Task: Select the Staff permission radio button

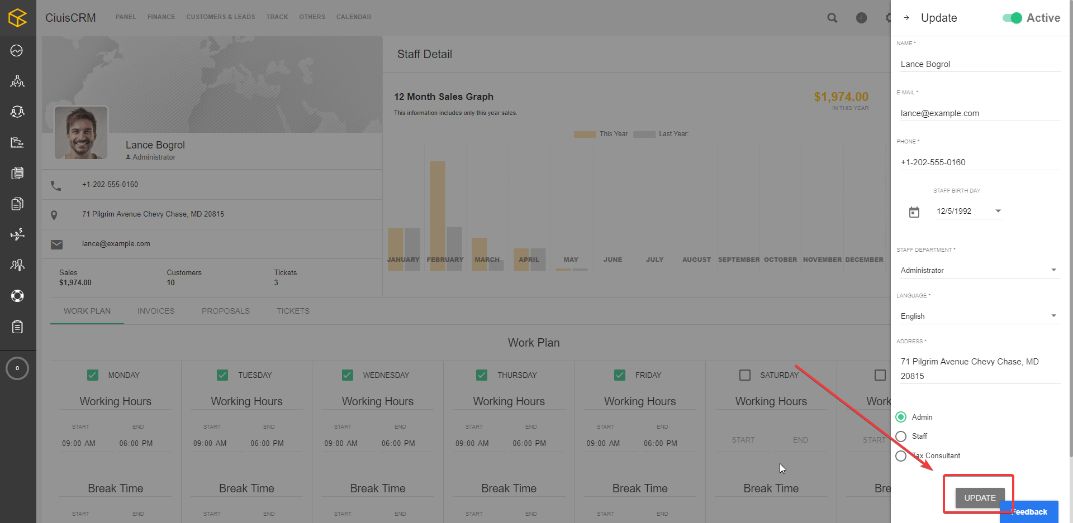Action: pos(900,436)
